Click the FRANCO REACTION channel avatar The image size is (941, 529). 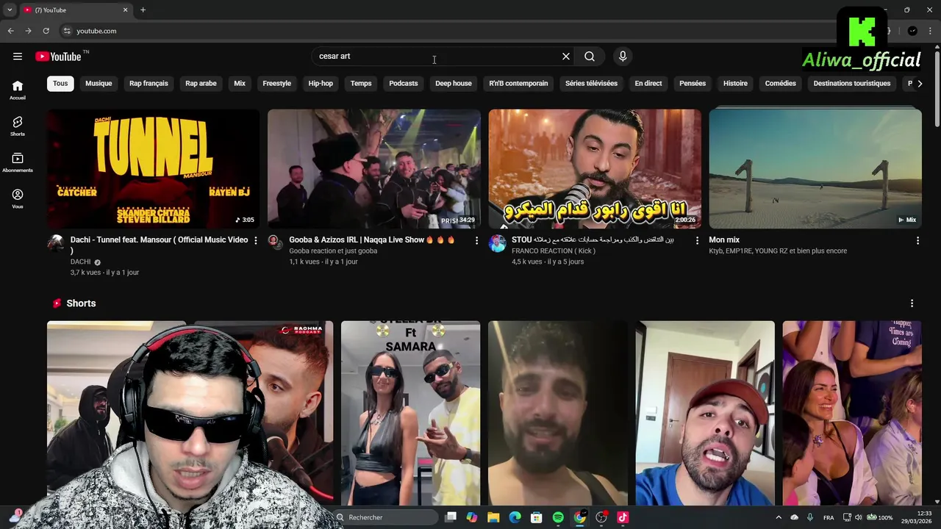pyautogui.click(x=498, y=244)
